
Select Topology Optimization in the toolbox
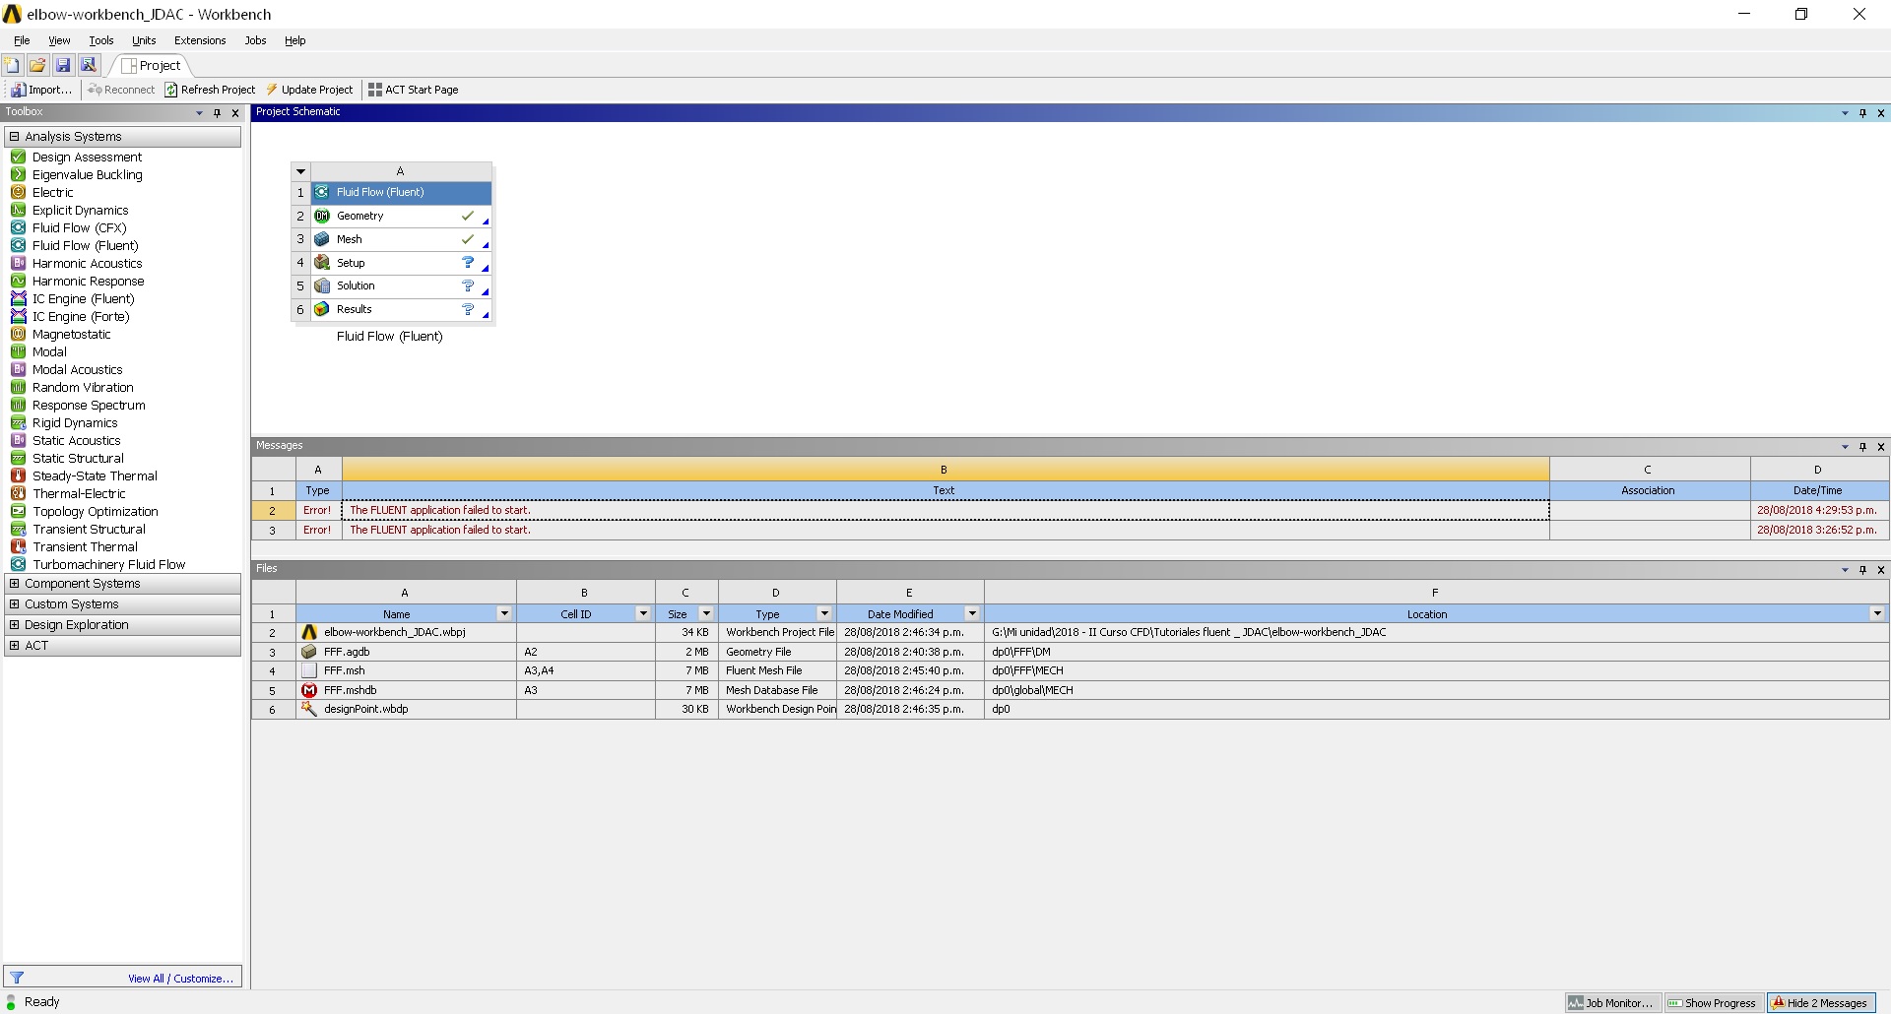click(95, 511)
